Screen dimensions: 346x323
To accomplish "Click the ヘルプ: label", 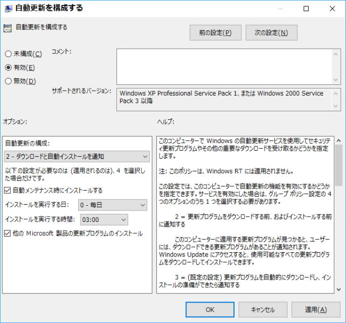I will tap(165, 122).
